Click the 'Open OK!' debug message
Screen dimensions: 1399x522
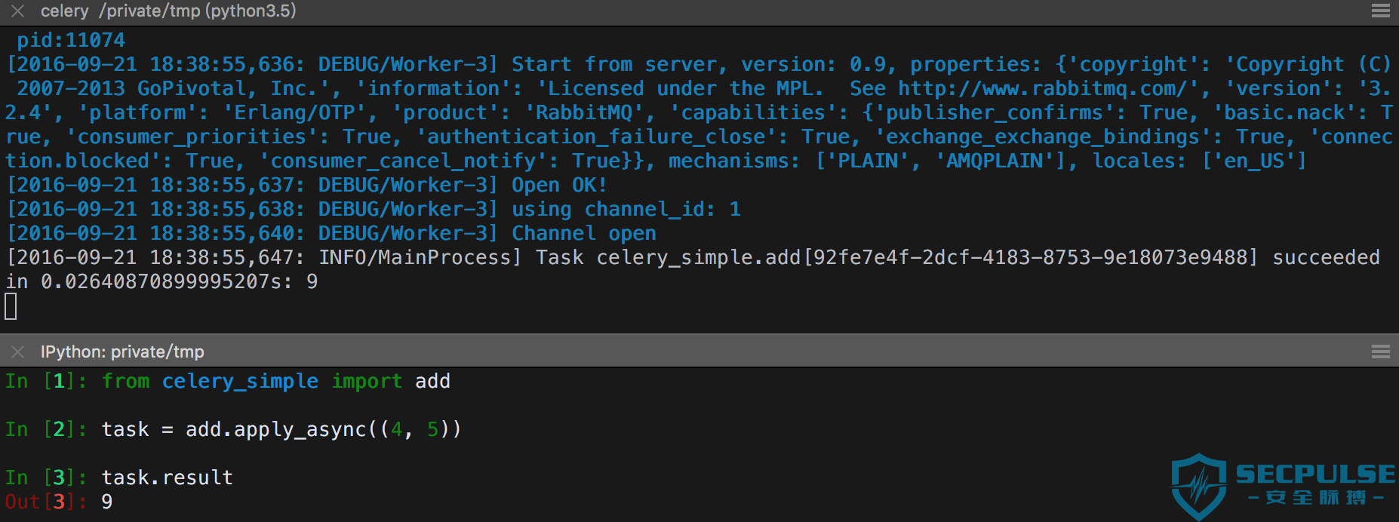click(559, 185)
